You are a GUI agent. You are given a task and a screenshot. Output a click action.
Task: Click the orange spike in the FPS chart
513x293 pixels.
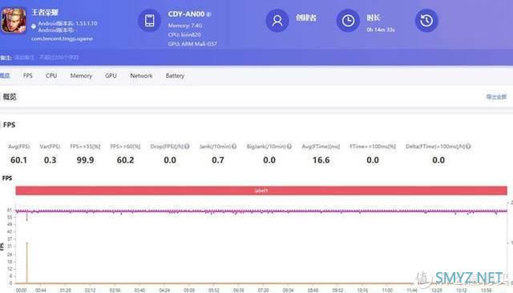click(x=26, y=263)
